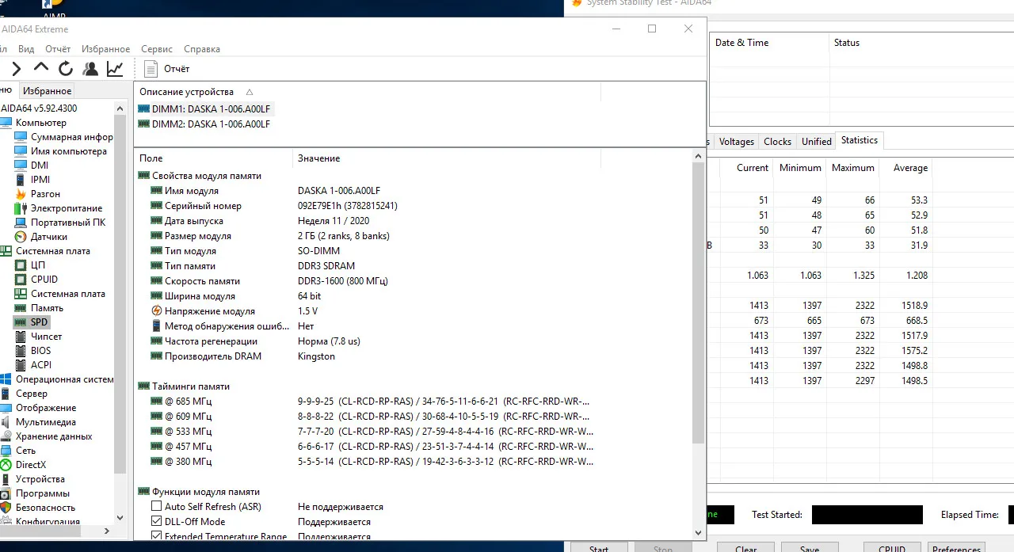The image size is (1014, 552).
Task: Select Statistics tab in Stability Test
Action: [860, 140]
